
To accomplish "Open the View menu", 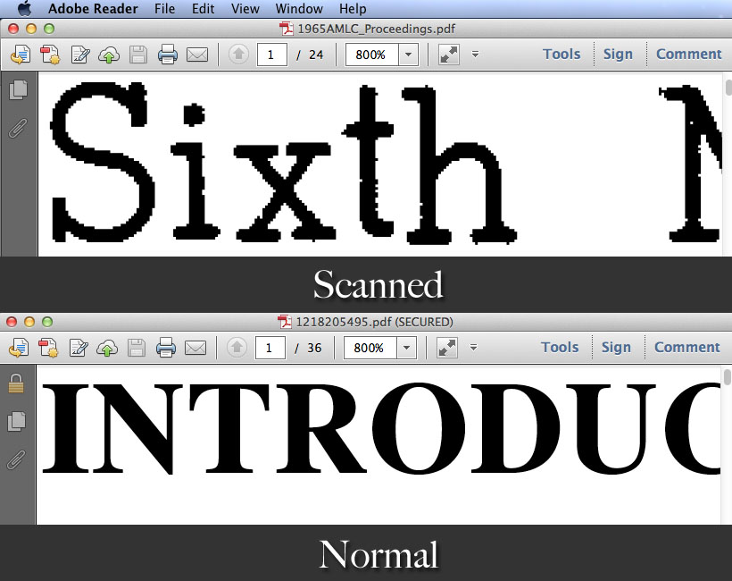I will 245,8.
